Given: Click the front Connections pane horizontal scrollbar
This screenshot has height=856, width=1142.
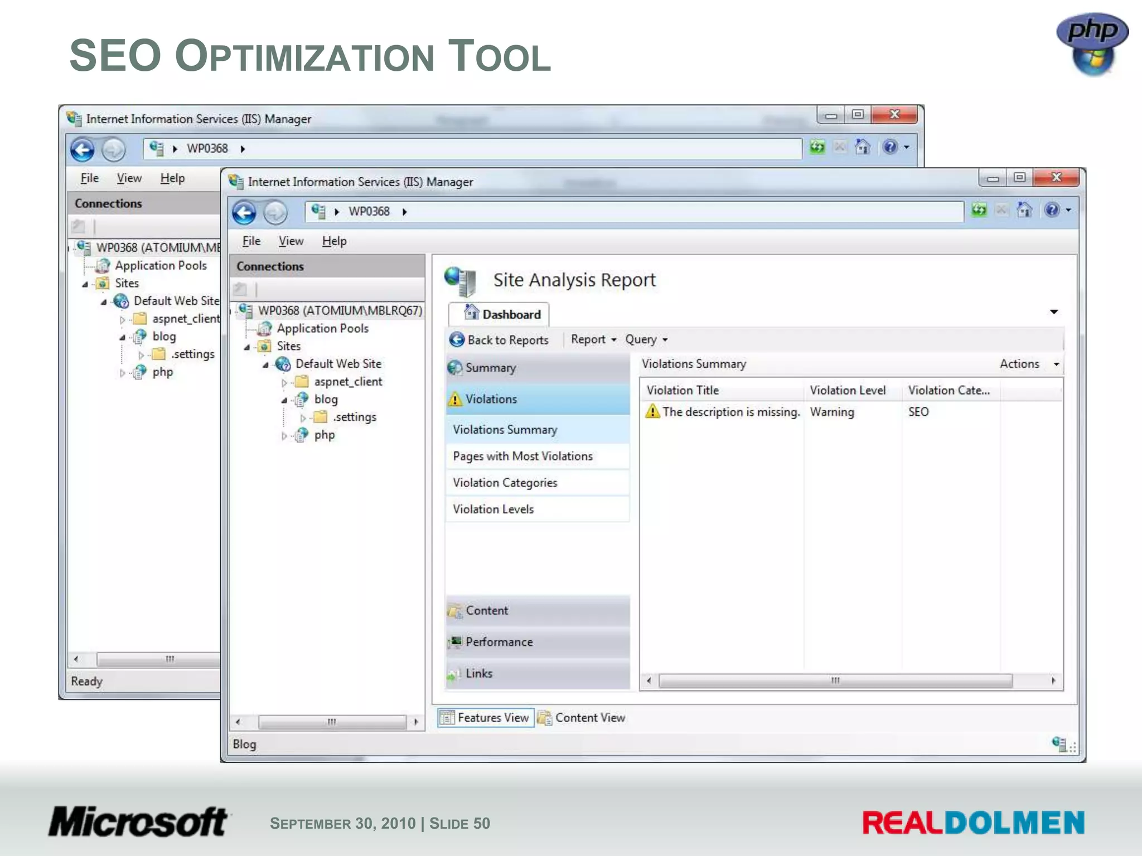Looking at the screenshot, I should 332,722.
